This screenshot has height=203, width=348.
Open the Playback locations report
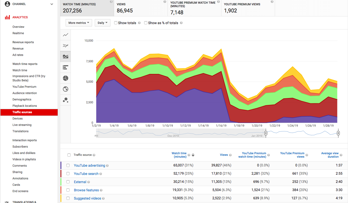(25, 106)
